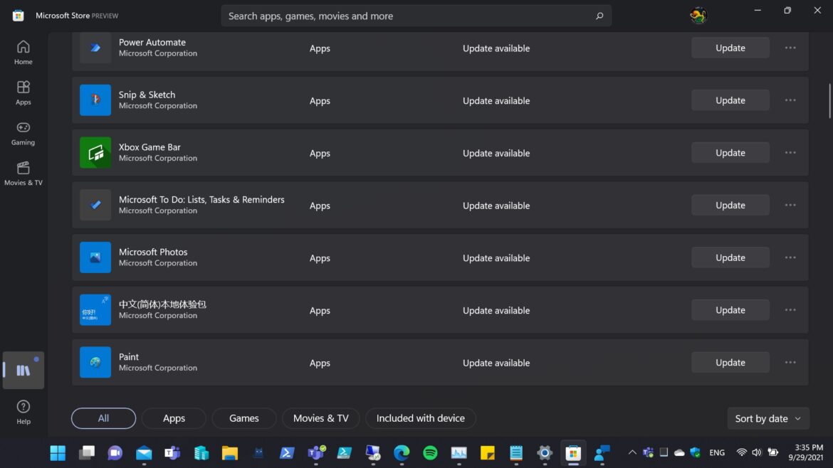Open the Help icon
Viewport: 833px width, 468px height.
click(23, 411)
